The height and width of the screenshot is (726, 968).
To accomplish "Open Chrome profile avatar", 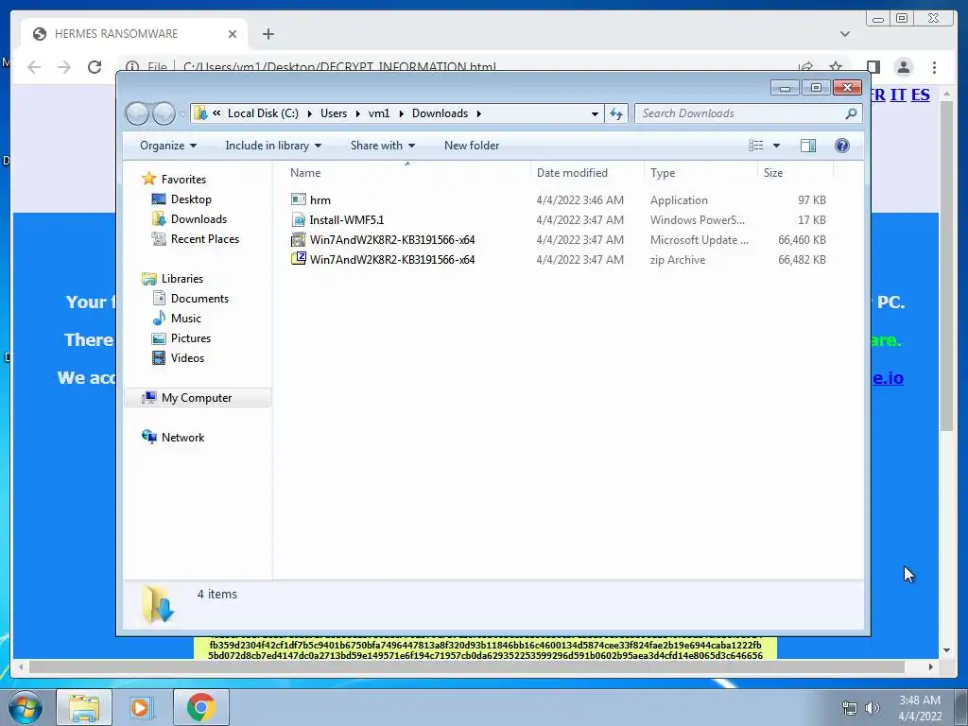I will coord(903,67).
